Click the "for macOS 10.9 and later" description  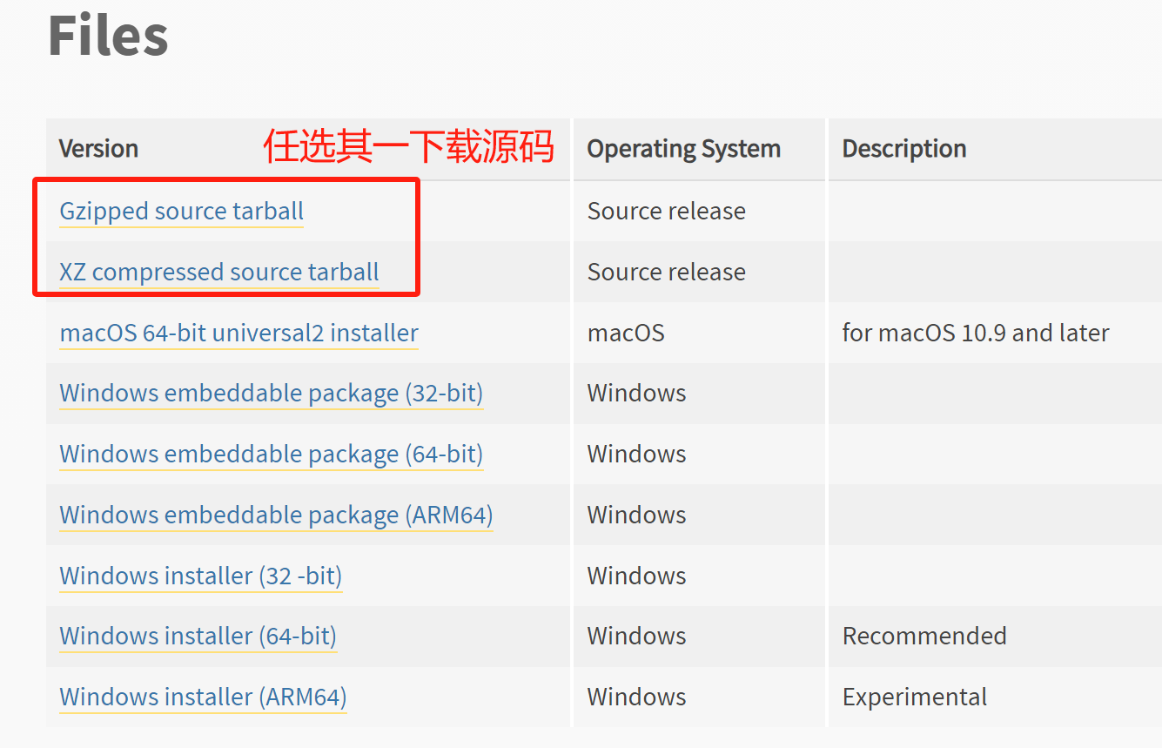(x=975, y=334)
